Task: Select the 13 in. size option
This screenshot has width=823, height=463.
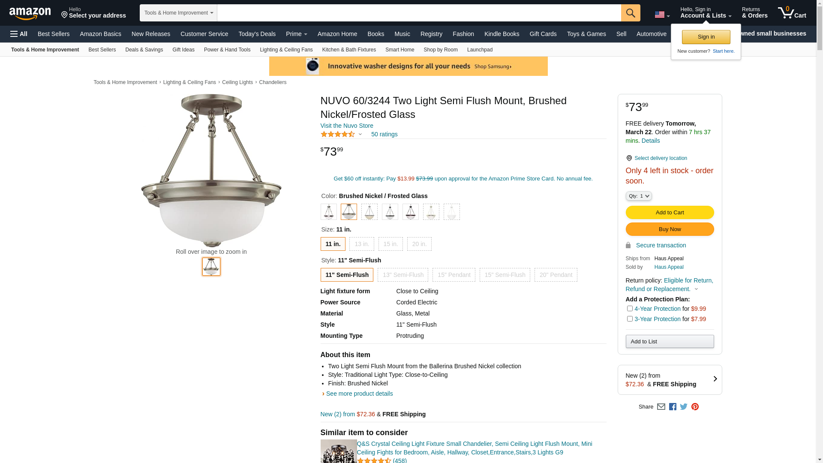Action: pos(361,244)
